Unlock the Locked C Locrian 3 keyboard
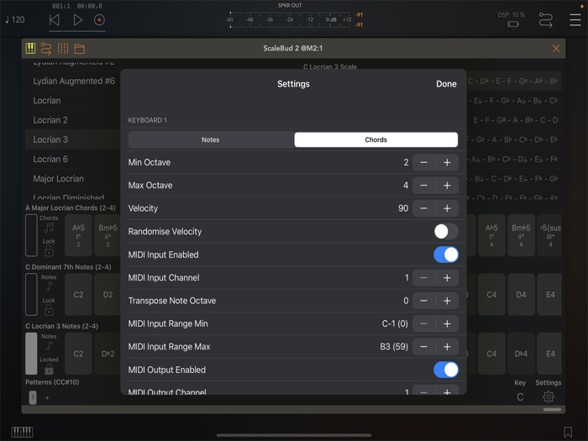The height and width of the screenshot is (441, 588). (x=49, y=370)
